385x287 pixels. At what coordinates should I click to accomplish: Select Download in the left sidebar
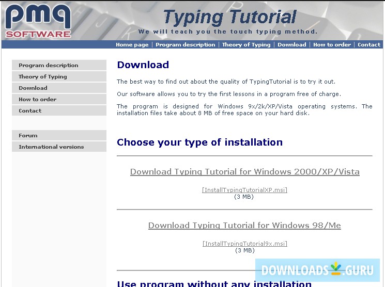pos(59,88)
